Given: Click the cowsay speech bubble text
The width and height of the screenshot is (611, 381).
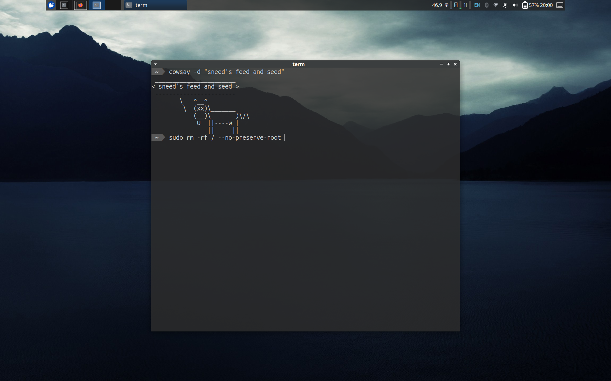Looking at the screenshot, I should (195, 86).
